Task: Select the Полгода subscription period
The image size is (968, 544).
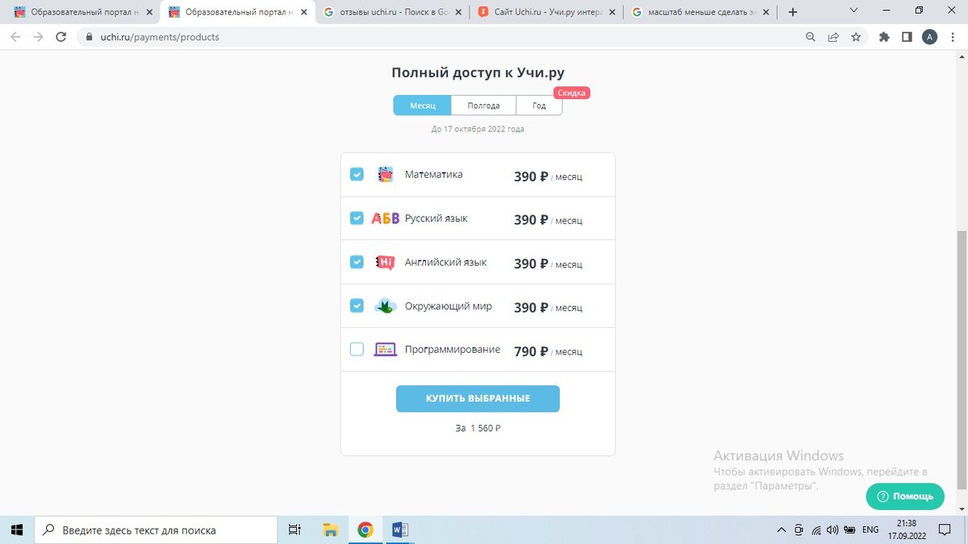Action: [x=483, y=106]
